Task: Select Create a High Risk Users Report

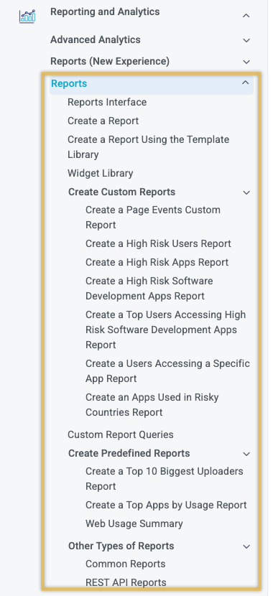Action: (158, 243)
